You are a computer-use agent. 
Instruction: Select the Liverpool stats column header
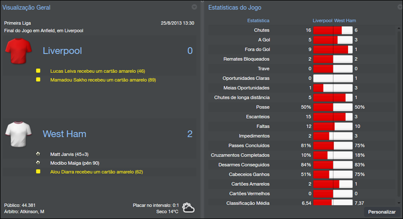322,21
